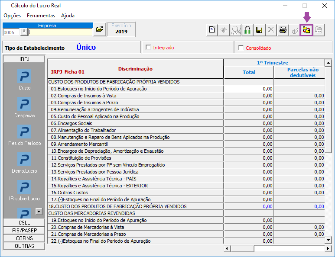The height and width of the screenshot is (257, 335).
Task: Click the 1º Trimestre column header
Action: tap(274, 63)
